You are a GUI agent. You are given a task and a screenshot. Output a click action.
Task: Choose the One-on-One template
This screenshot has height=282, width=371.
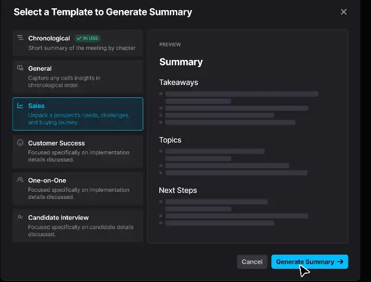click(78, 188)
